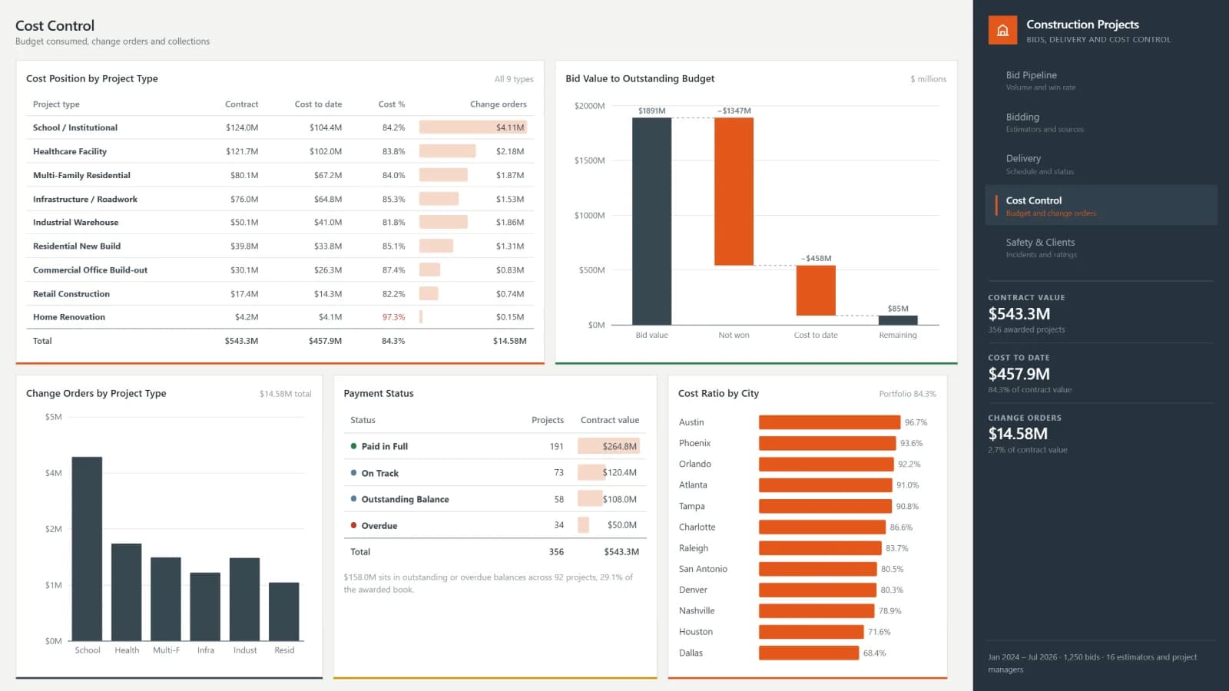This screenshot has width=1229, height=691.
Task: Select the Remaining $85M waterfall bar
Action: [x=898, y=320]
